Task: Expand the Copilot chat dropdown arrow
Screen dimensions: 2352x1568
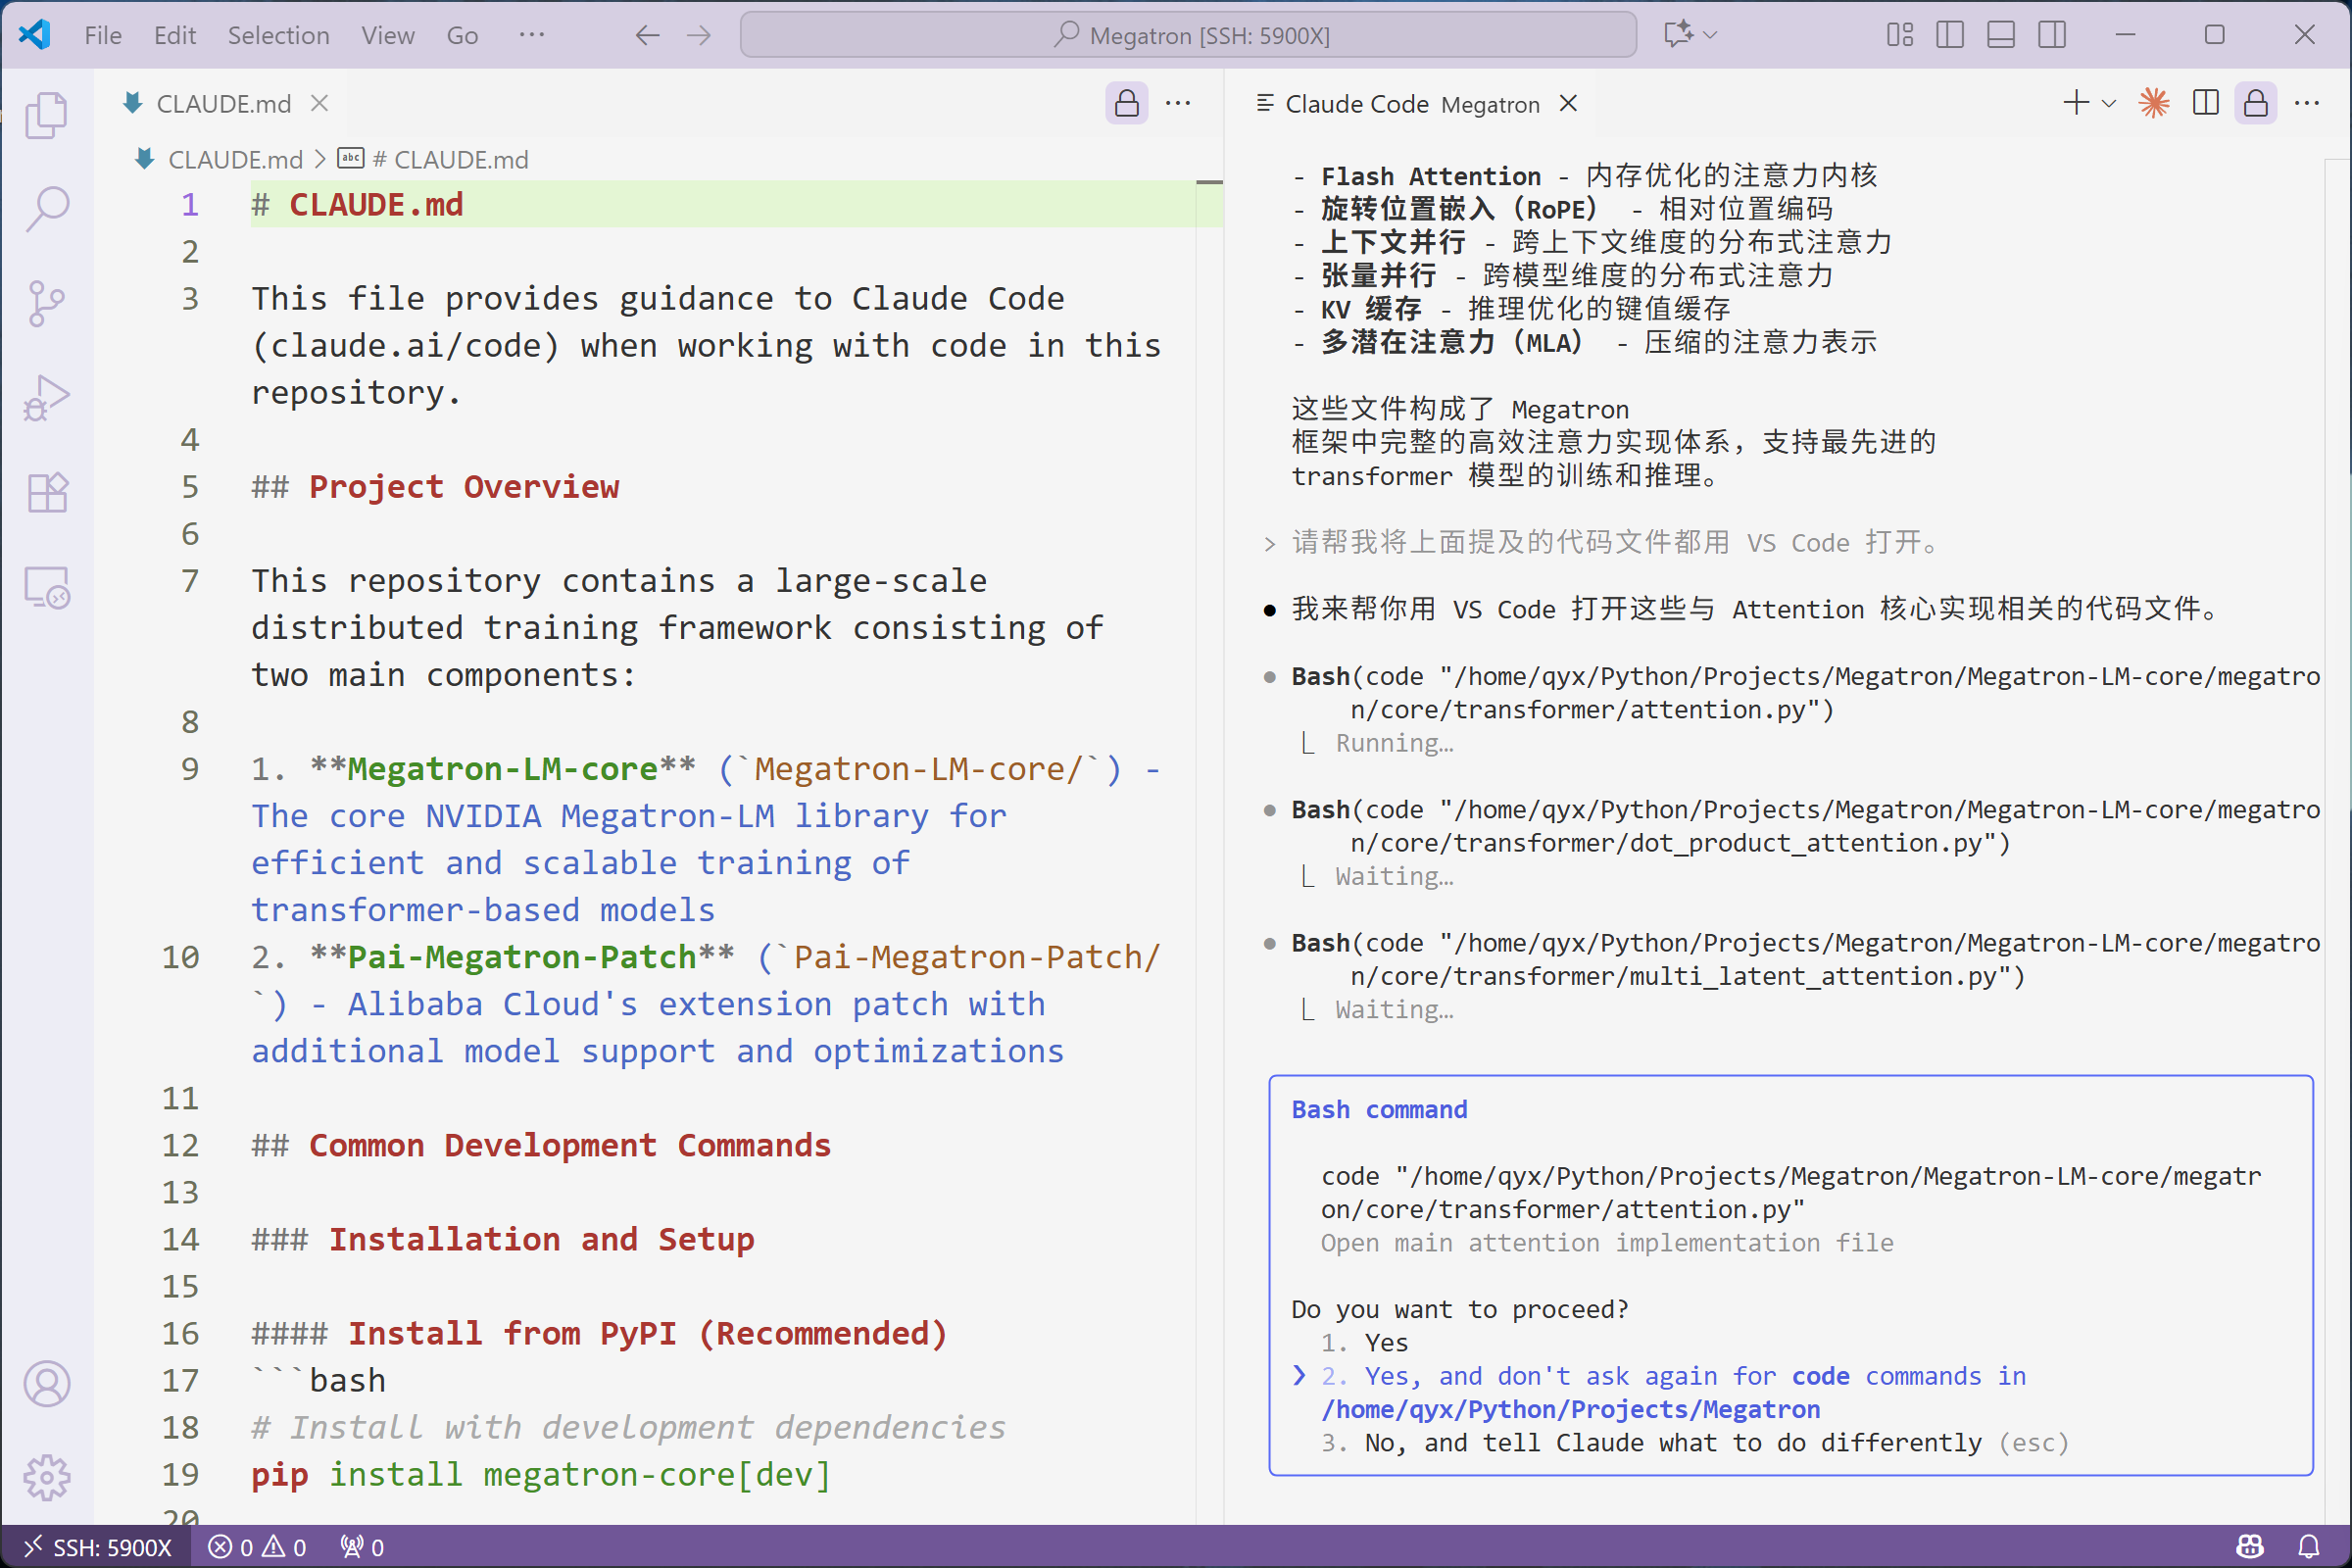Action: tap(1711, 35)
